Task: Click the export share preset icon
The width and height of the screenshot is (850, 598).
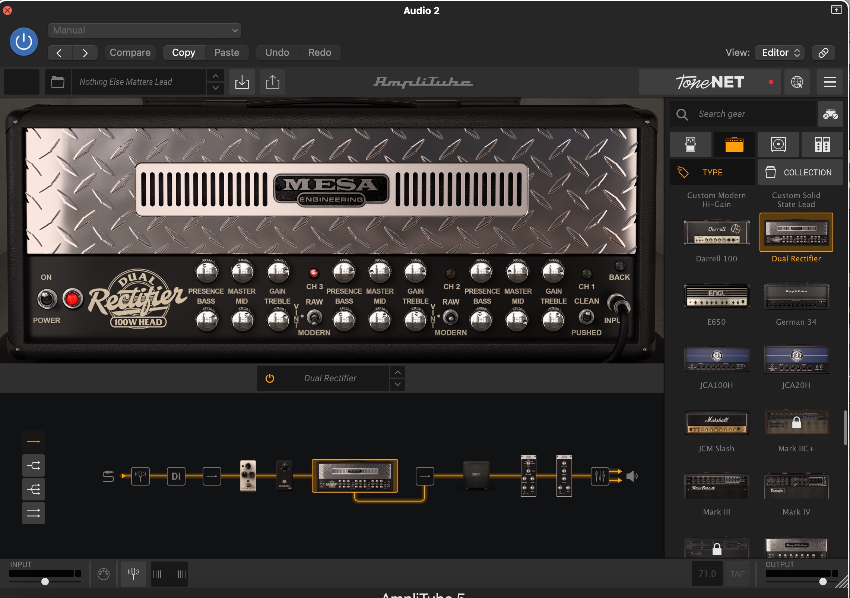Action: (272, 82)
